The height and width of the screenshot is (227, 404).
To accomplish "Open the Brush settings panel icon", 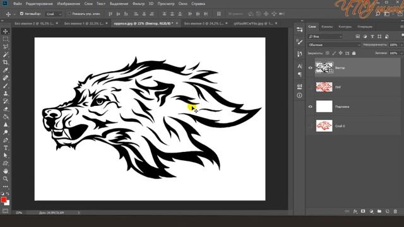I will 299,42.
